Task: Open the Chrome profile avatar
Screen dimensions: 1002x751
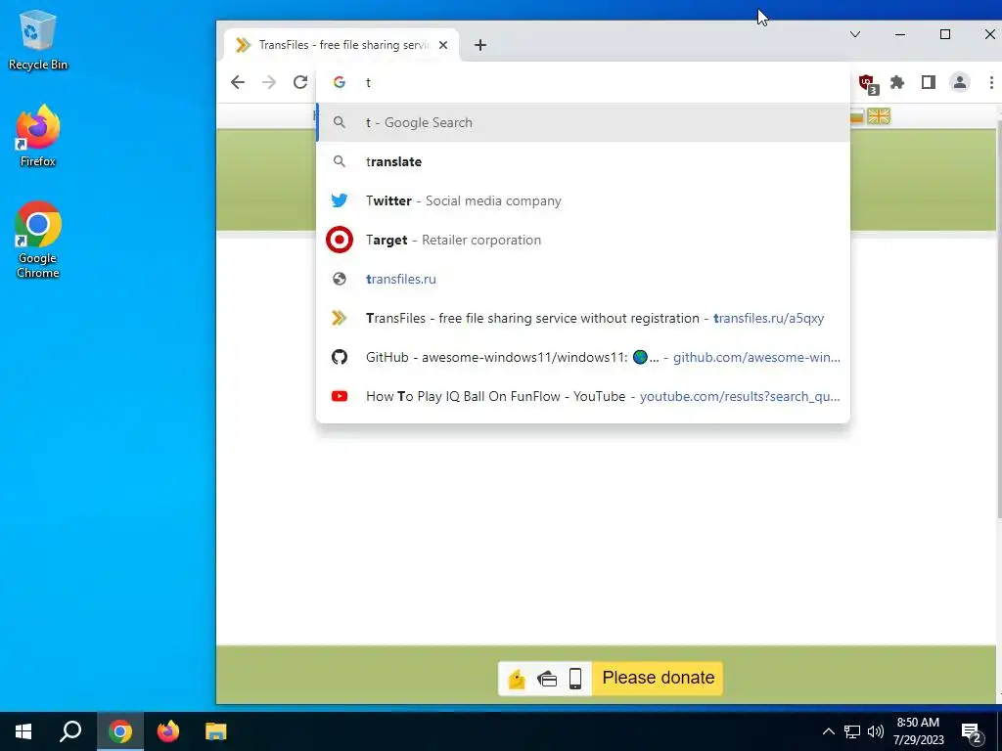Action: tap(960, 82)
